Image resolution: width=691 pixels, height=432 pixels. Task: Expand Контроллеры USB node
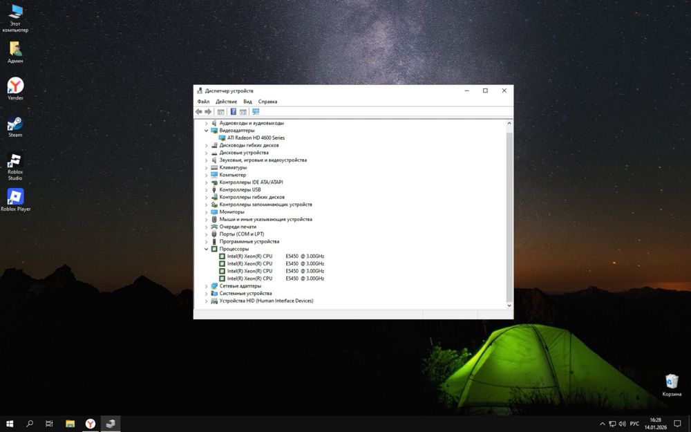[206, 190]
